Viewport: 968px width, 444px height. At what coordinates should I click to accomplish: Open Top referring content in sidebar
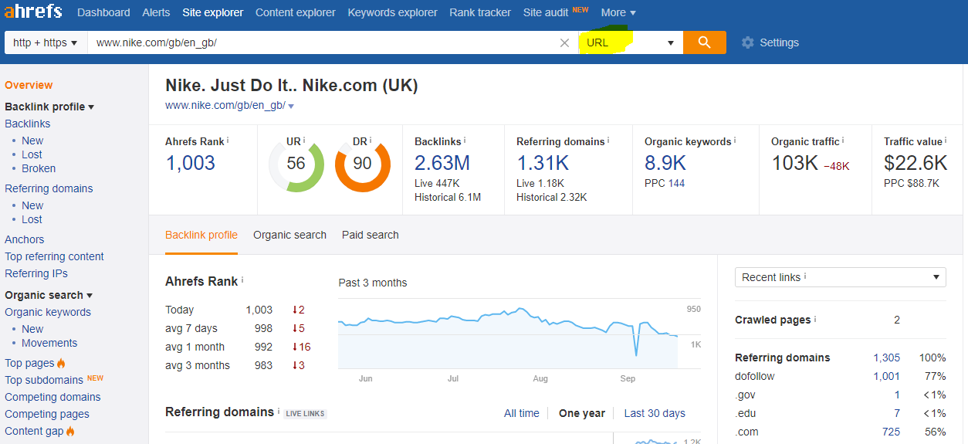click(54, 256)
